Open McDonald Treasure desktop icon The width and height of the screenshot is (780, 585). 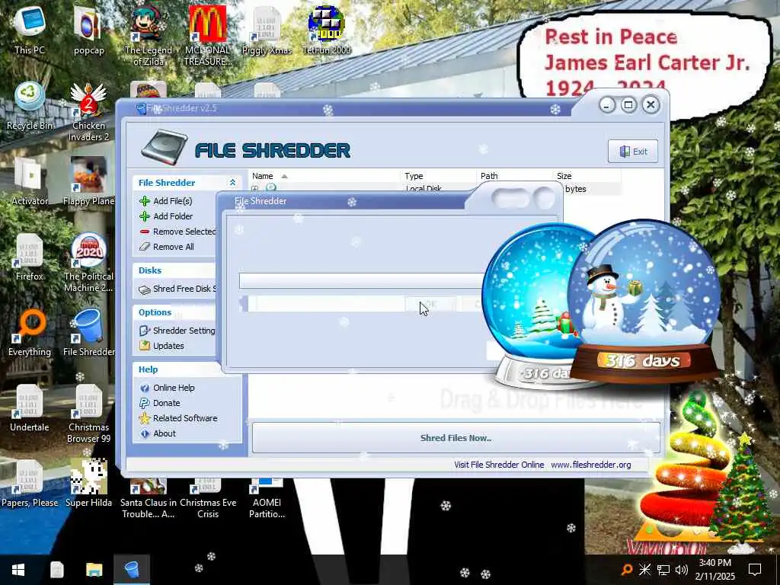[x=207, y=35]
